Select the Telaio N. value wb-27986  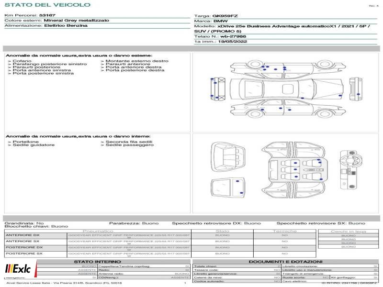(x=233, y=37)
